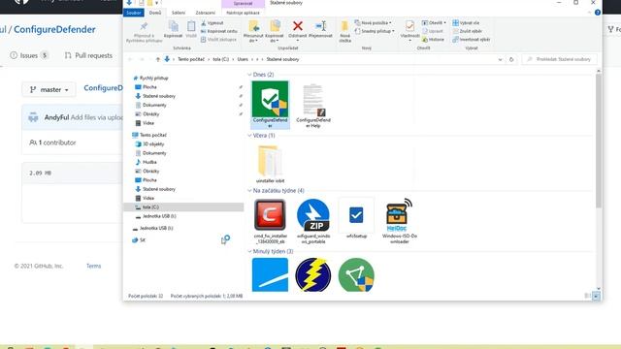Open Issues tab on GitHub page
The height and width of the screenshot is (349, 621).
click(x=29, y=55)
